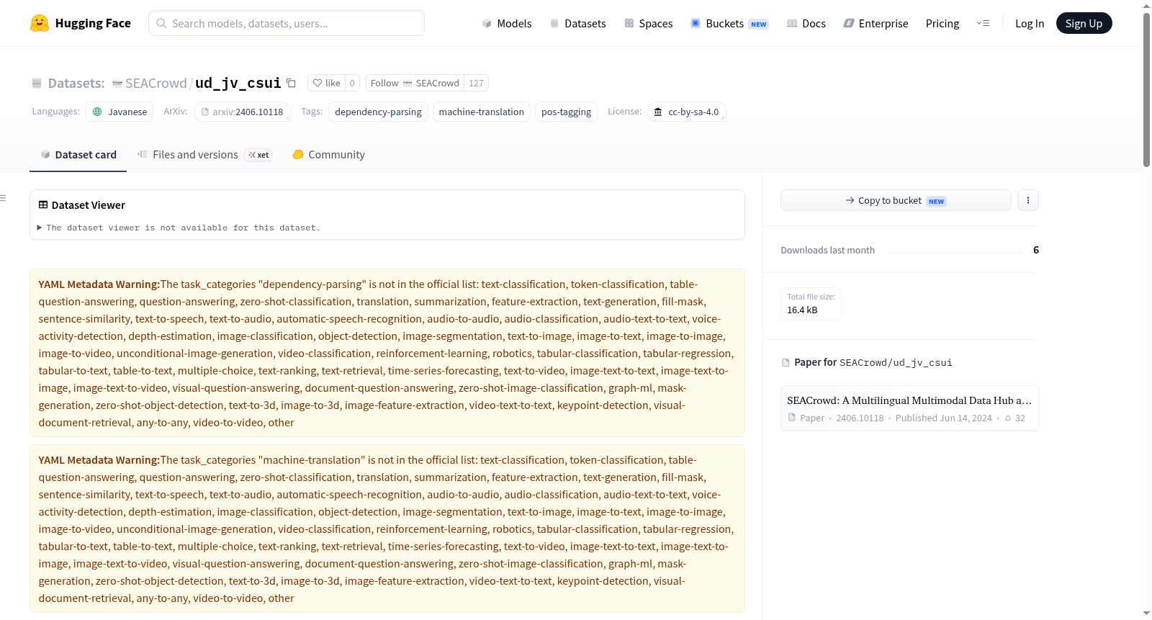Click the Downloads last month value 6
The width and height of the screenshot is (1152, 620).
click(1036, 250)
